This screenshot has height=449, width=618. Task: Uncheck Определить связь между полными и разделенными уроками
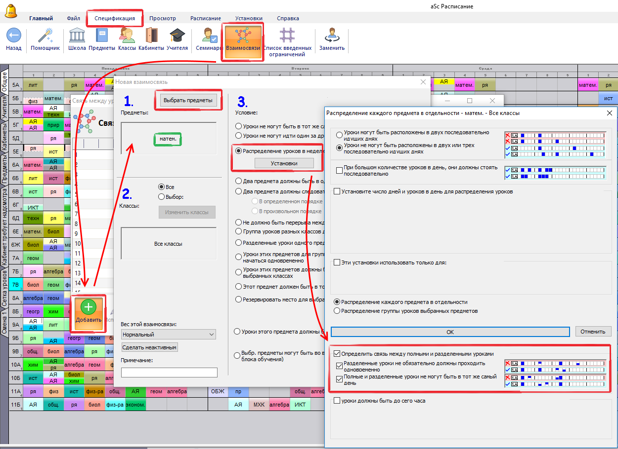coord(337,354)
